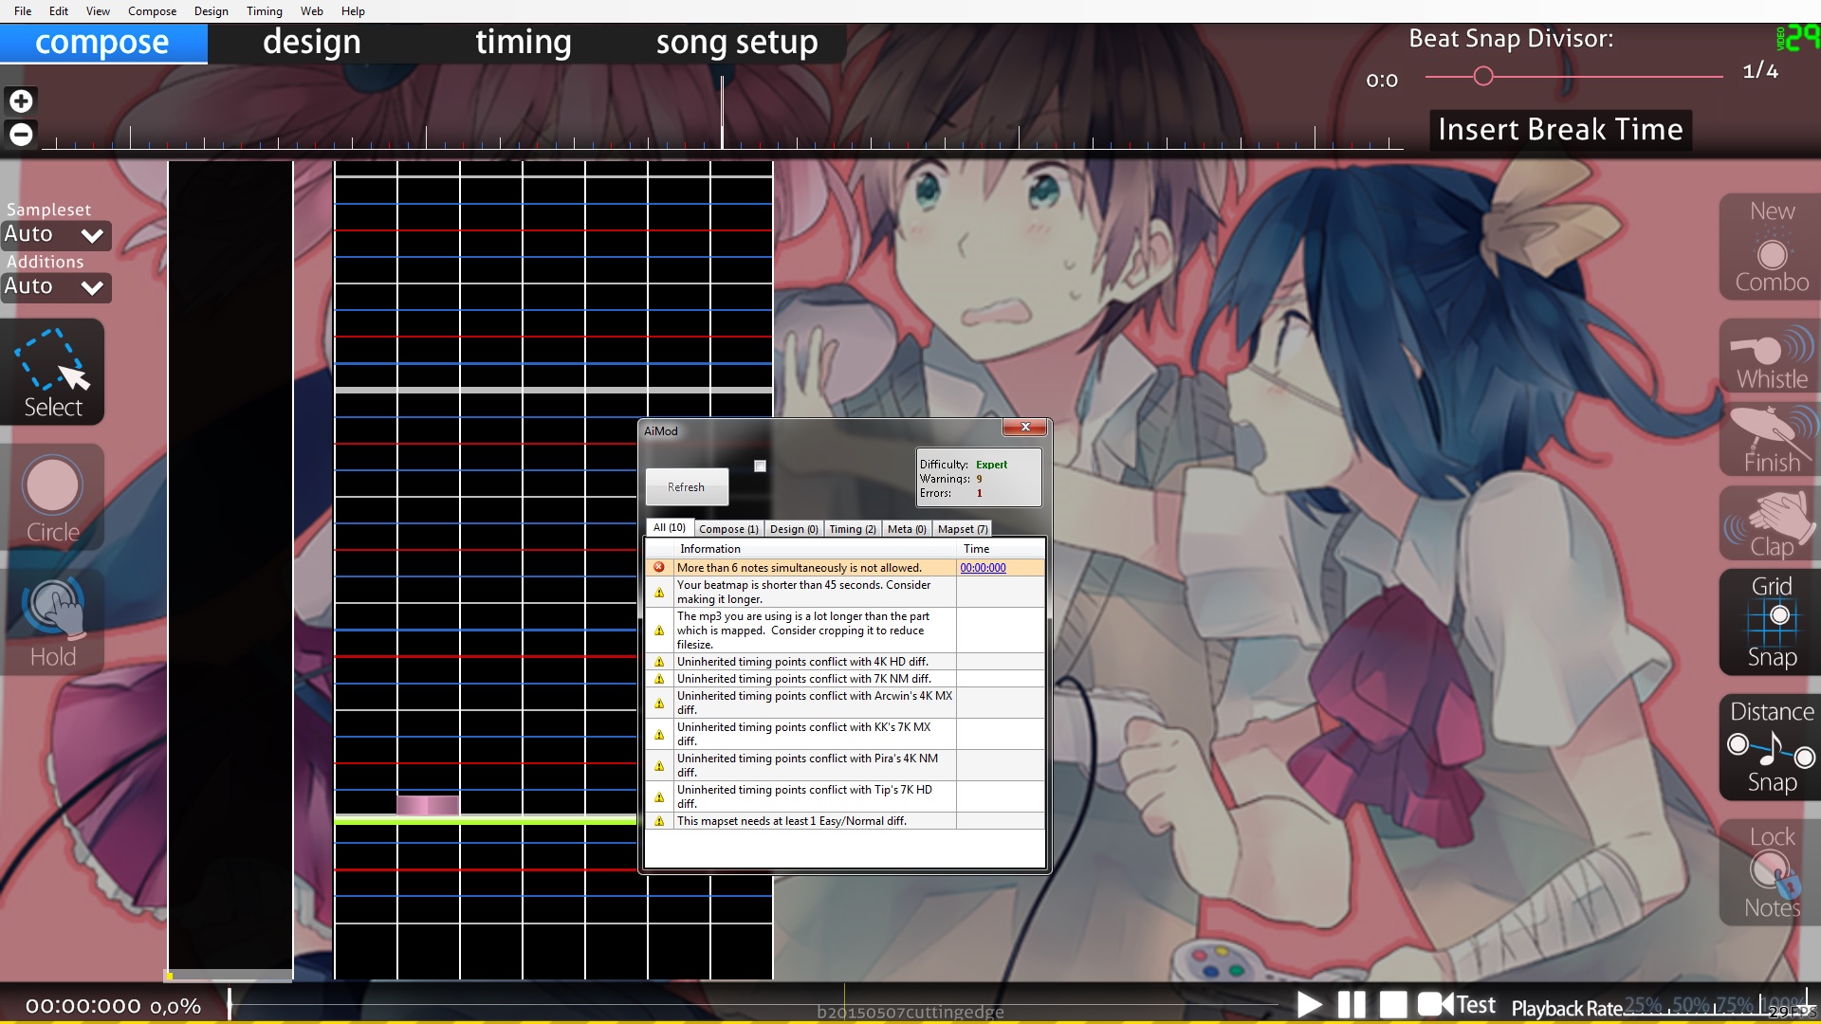Toggle Lock Notes
Screen dimensions: 1821x1024
tap(1771, 872)
